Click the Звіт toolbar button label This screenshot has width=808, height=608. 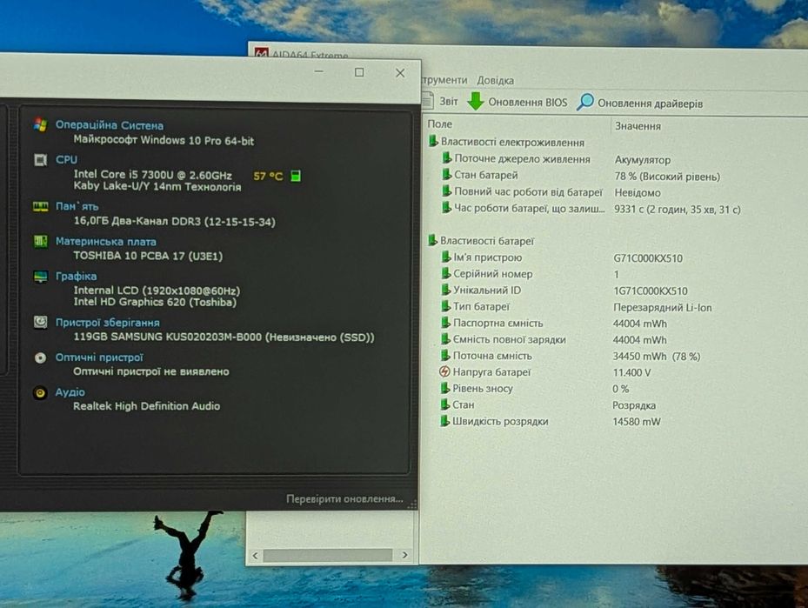(x=448, y=101)
